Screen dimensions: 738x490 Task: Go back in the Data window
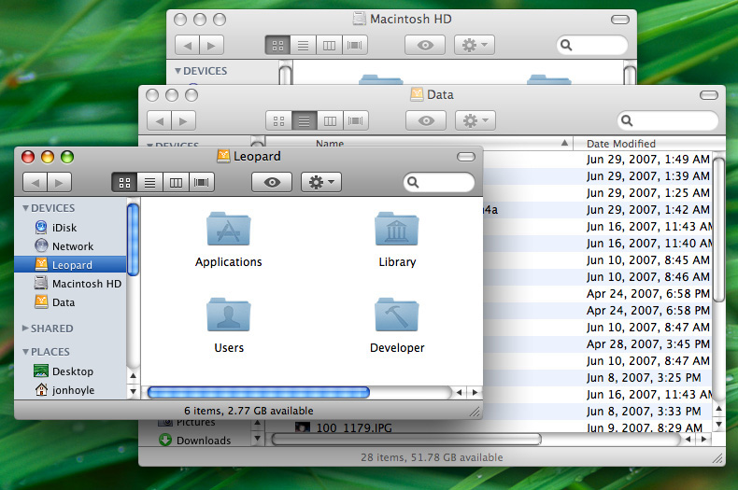click(x=159, y=120)
